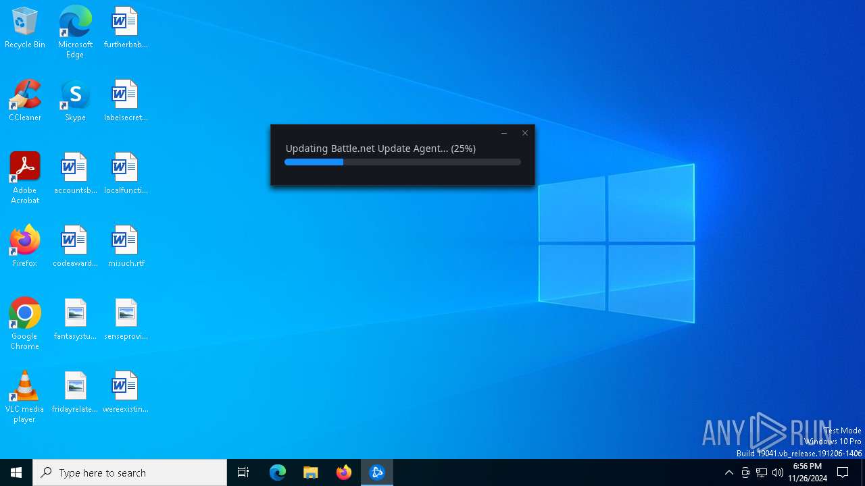Open Task View from the taskbar
Image resolution: width=865 pixels, height=486 pixels.
tap(243, 473)
